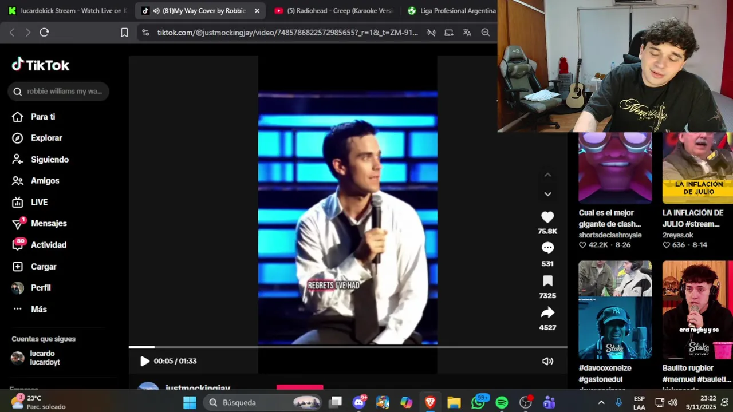Open the Amigos section

(36, 181)
